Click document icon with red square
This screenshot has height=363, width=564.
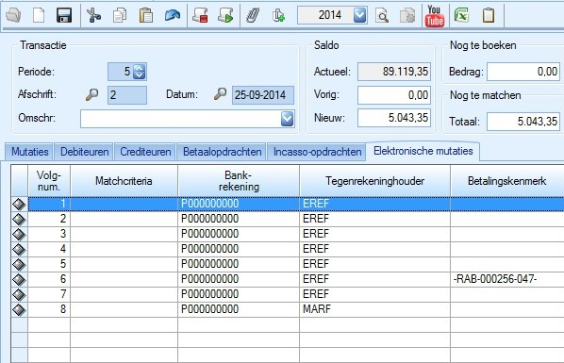200,15
